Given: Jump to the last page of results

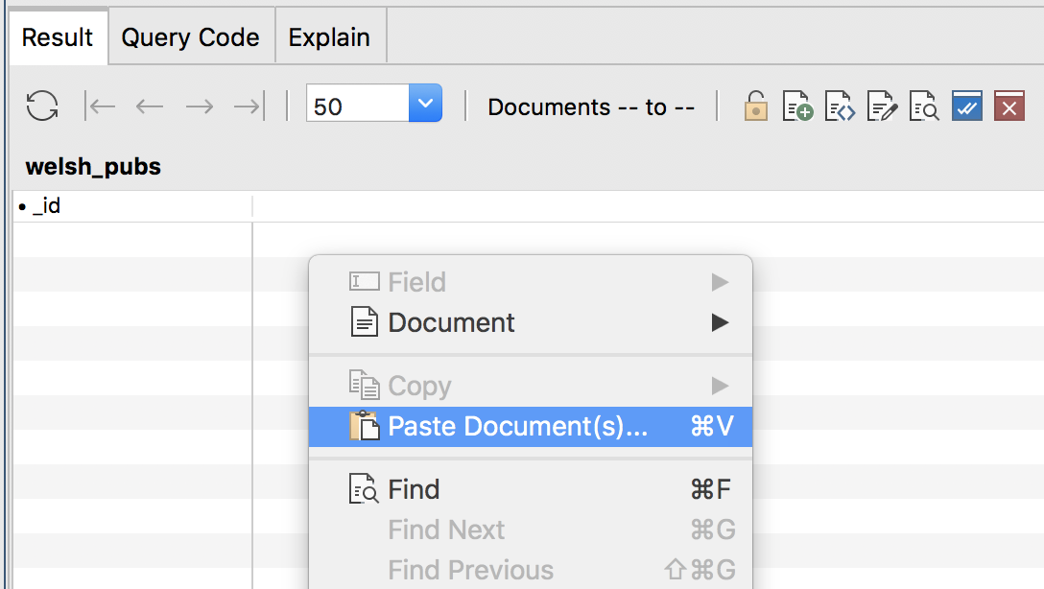Looking at the screenshot, I should pos(247,106).
